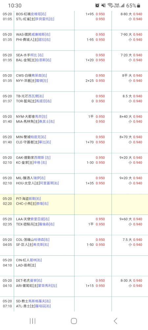148x330 pixels.
Task: Tap the muted sound status icon
Action: [103, 6]
